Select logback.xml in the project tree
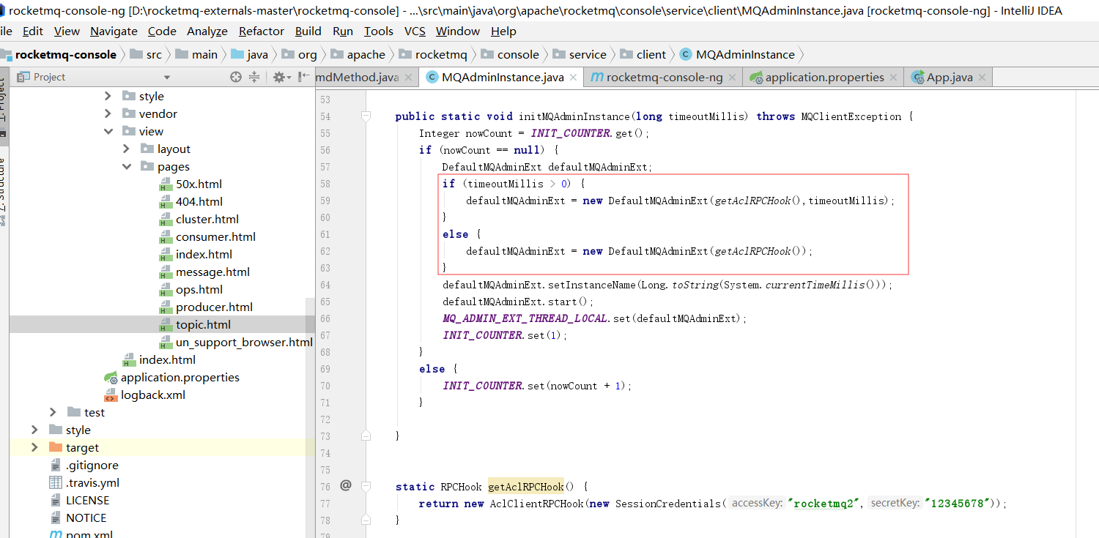Image resolution: width=1099 pixels, height=538 pixels. point(144,395)
